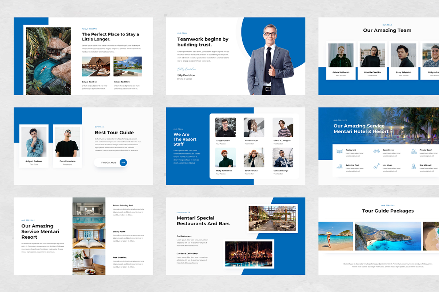
Task: Click Denny Silitonga's staff photo
Action: point(283,158)
